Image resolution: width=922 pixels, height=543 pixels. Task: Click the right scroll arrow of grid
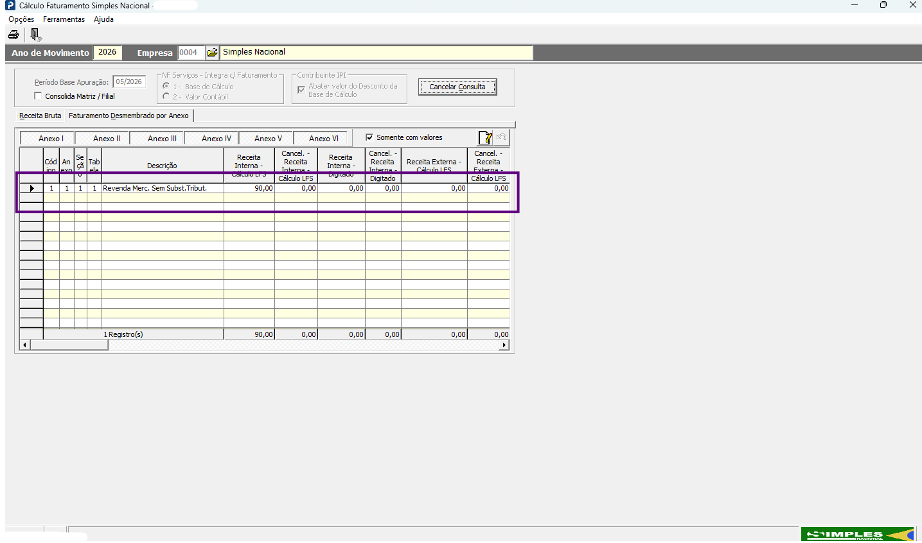click(504, 345)
